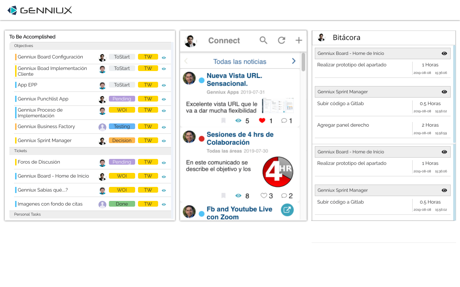This screenshot has height=287, width=460.
Task: Open Sesiones de 4 hrs de Colaboración headline
Action: coord(240,138)
